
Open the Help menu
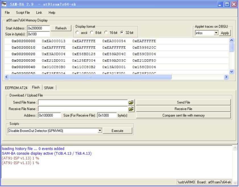point(52,13)
